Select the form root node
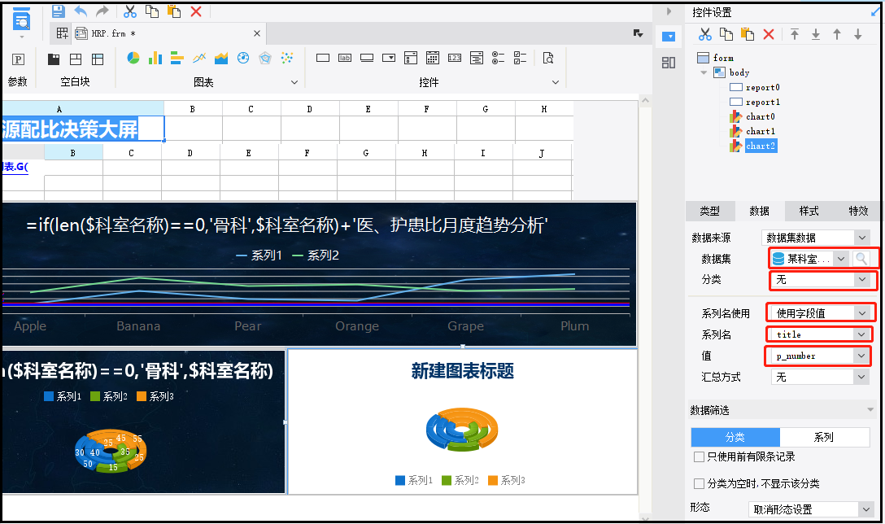The height and width of the screenshot is (524, 885). tap(723, 58)
